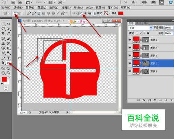
Task: Choose Polygon tool in options bar
Action: coord(53,13)
